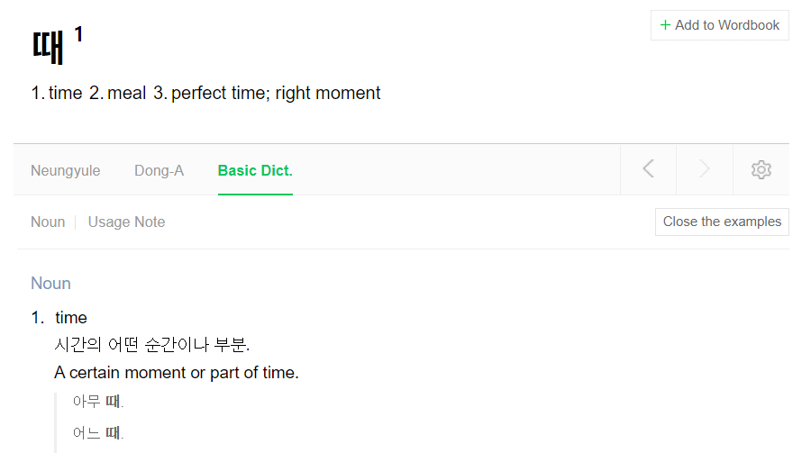
Task: Click the summary meaning '2. meal'
Action: pos(117,93)
